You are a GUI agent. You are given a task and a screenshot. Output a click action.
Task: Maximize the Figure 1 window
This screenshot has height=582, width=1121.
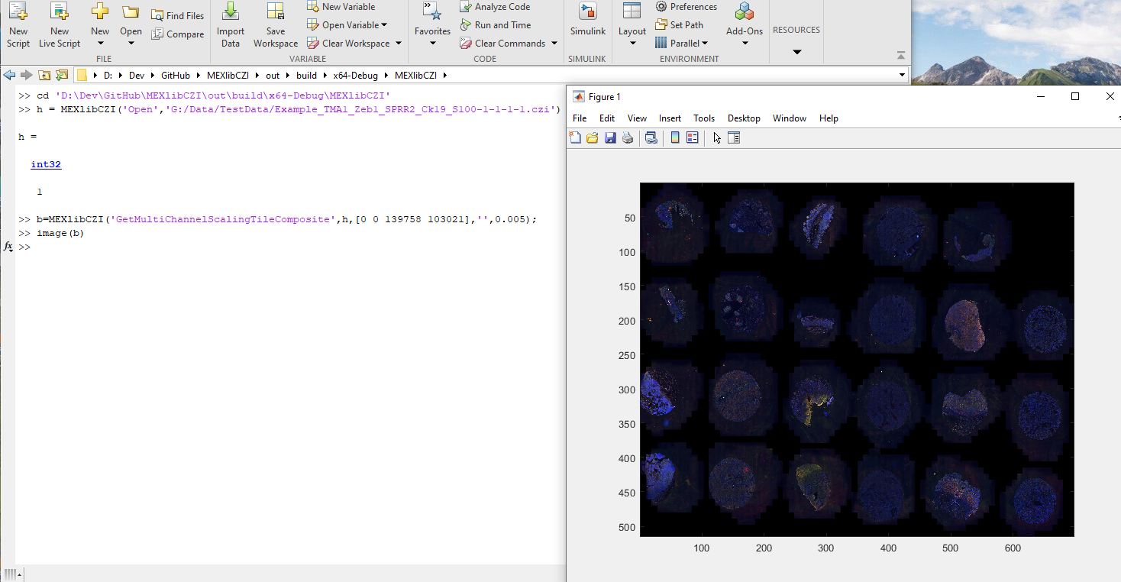pyautogui.click(x=1075, y=96)
